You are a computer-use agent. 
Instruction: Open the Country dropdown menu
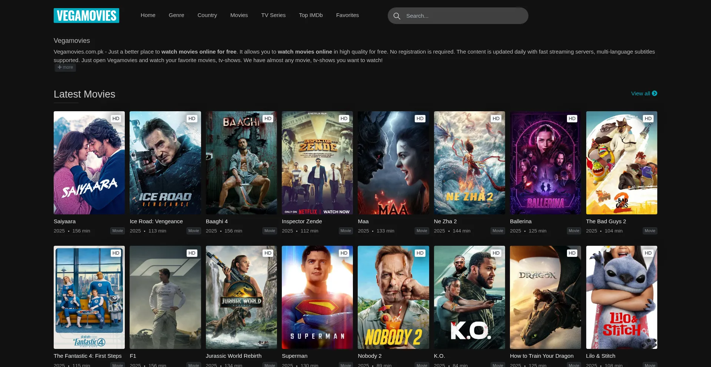(x=207, y=15)
